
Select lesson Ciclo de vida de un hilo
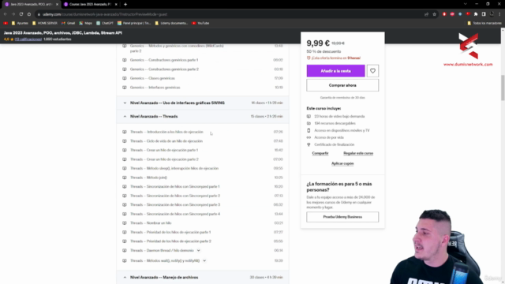[x=166, y=141]
